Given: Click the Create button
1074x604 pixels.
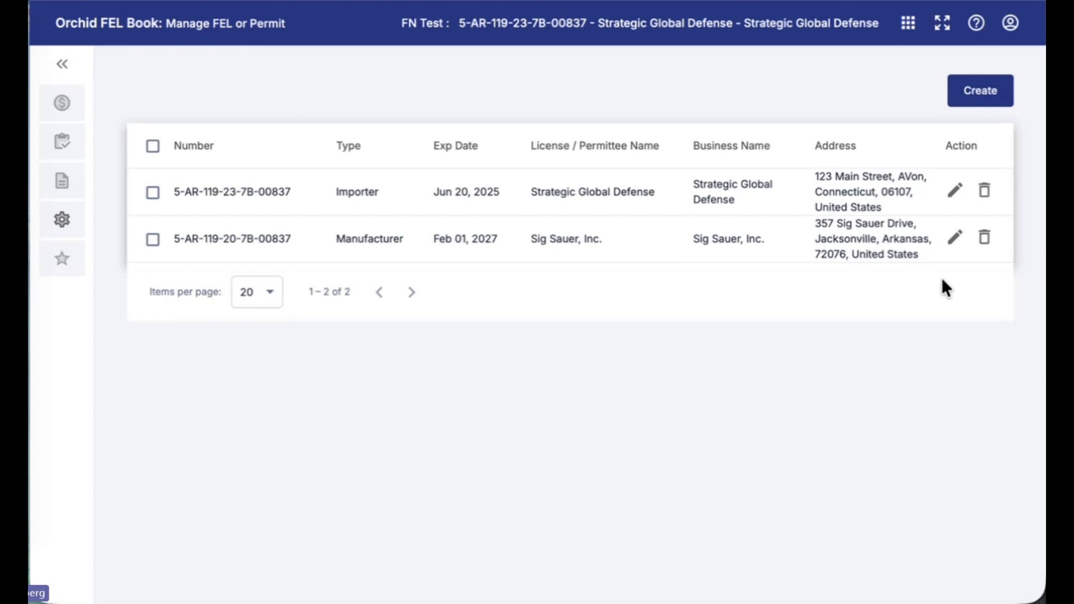Looking at the screenshot, I should [x=980, y=90].
